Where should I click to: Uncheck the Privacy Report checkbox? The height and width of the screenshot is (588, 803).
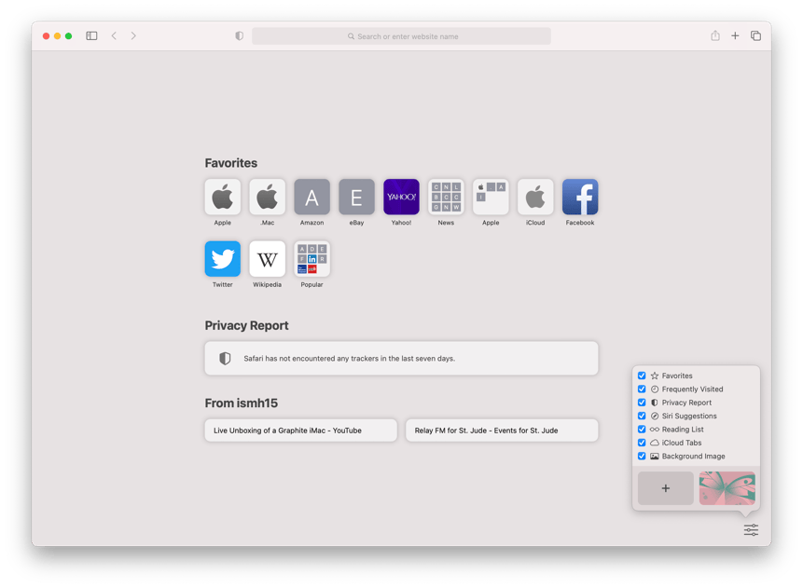tap(642, 403)
